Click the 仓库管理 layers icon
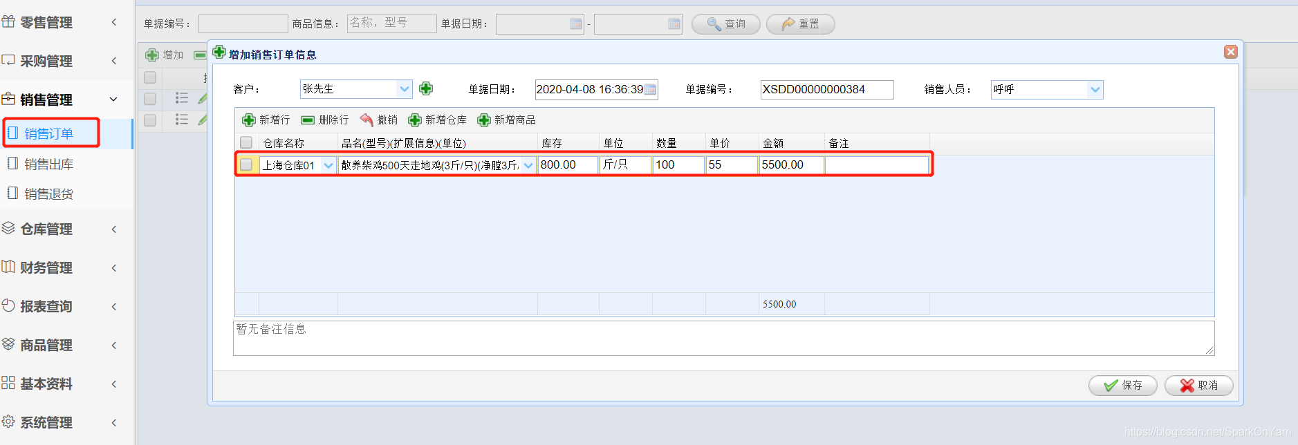Viewport: 1298px width, 445px height. pyautogui.click(x=8, y=228)
